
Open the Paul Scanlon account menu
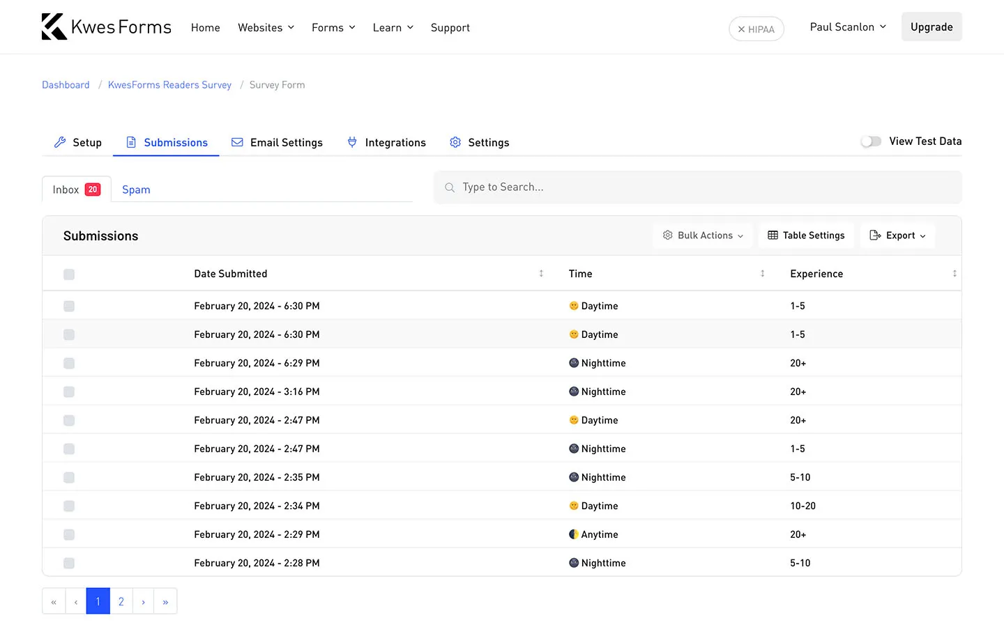[848, 26]
